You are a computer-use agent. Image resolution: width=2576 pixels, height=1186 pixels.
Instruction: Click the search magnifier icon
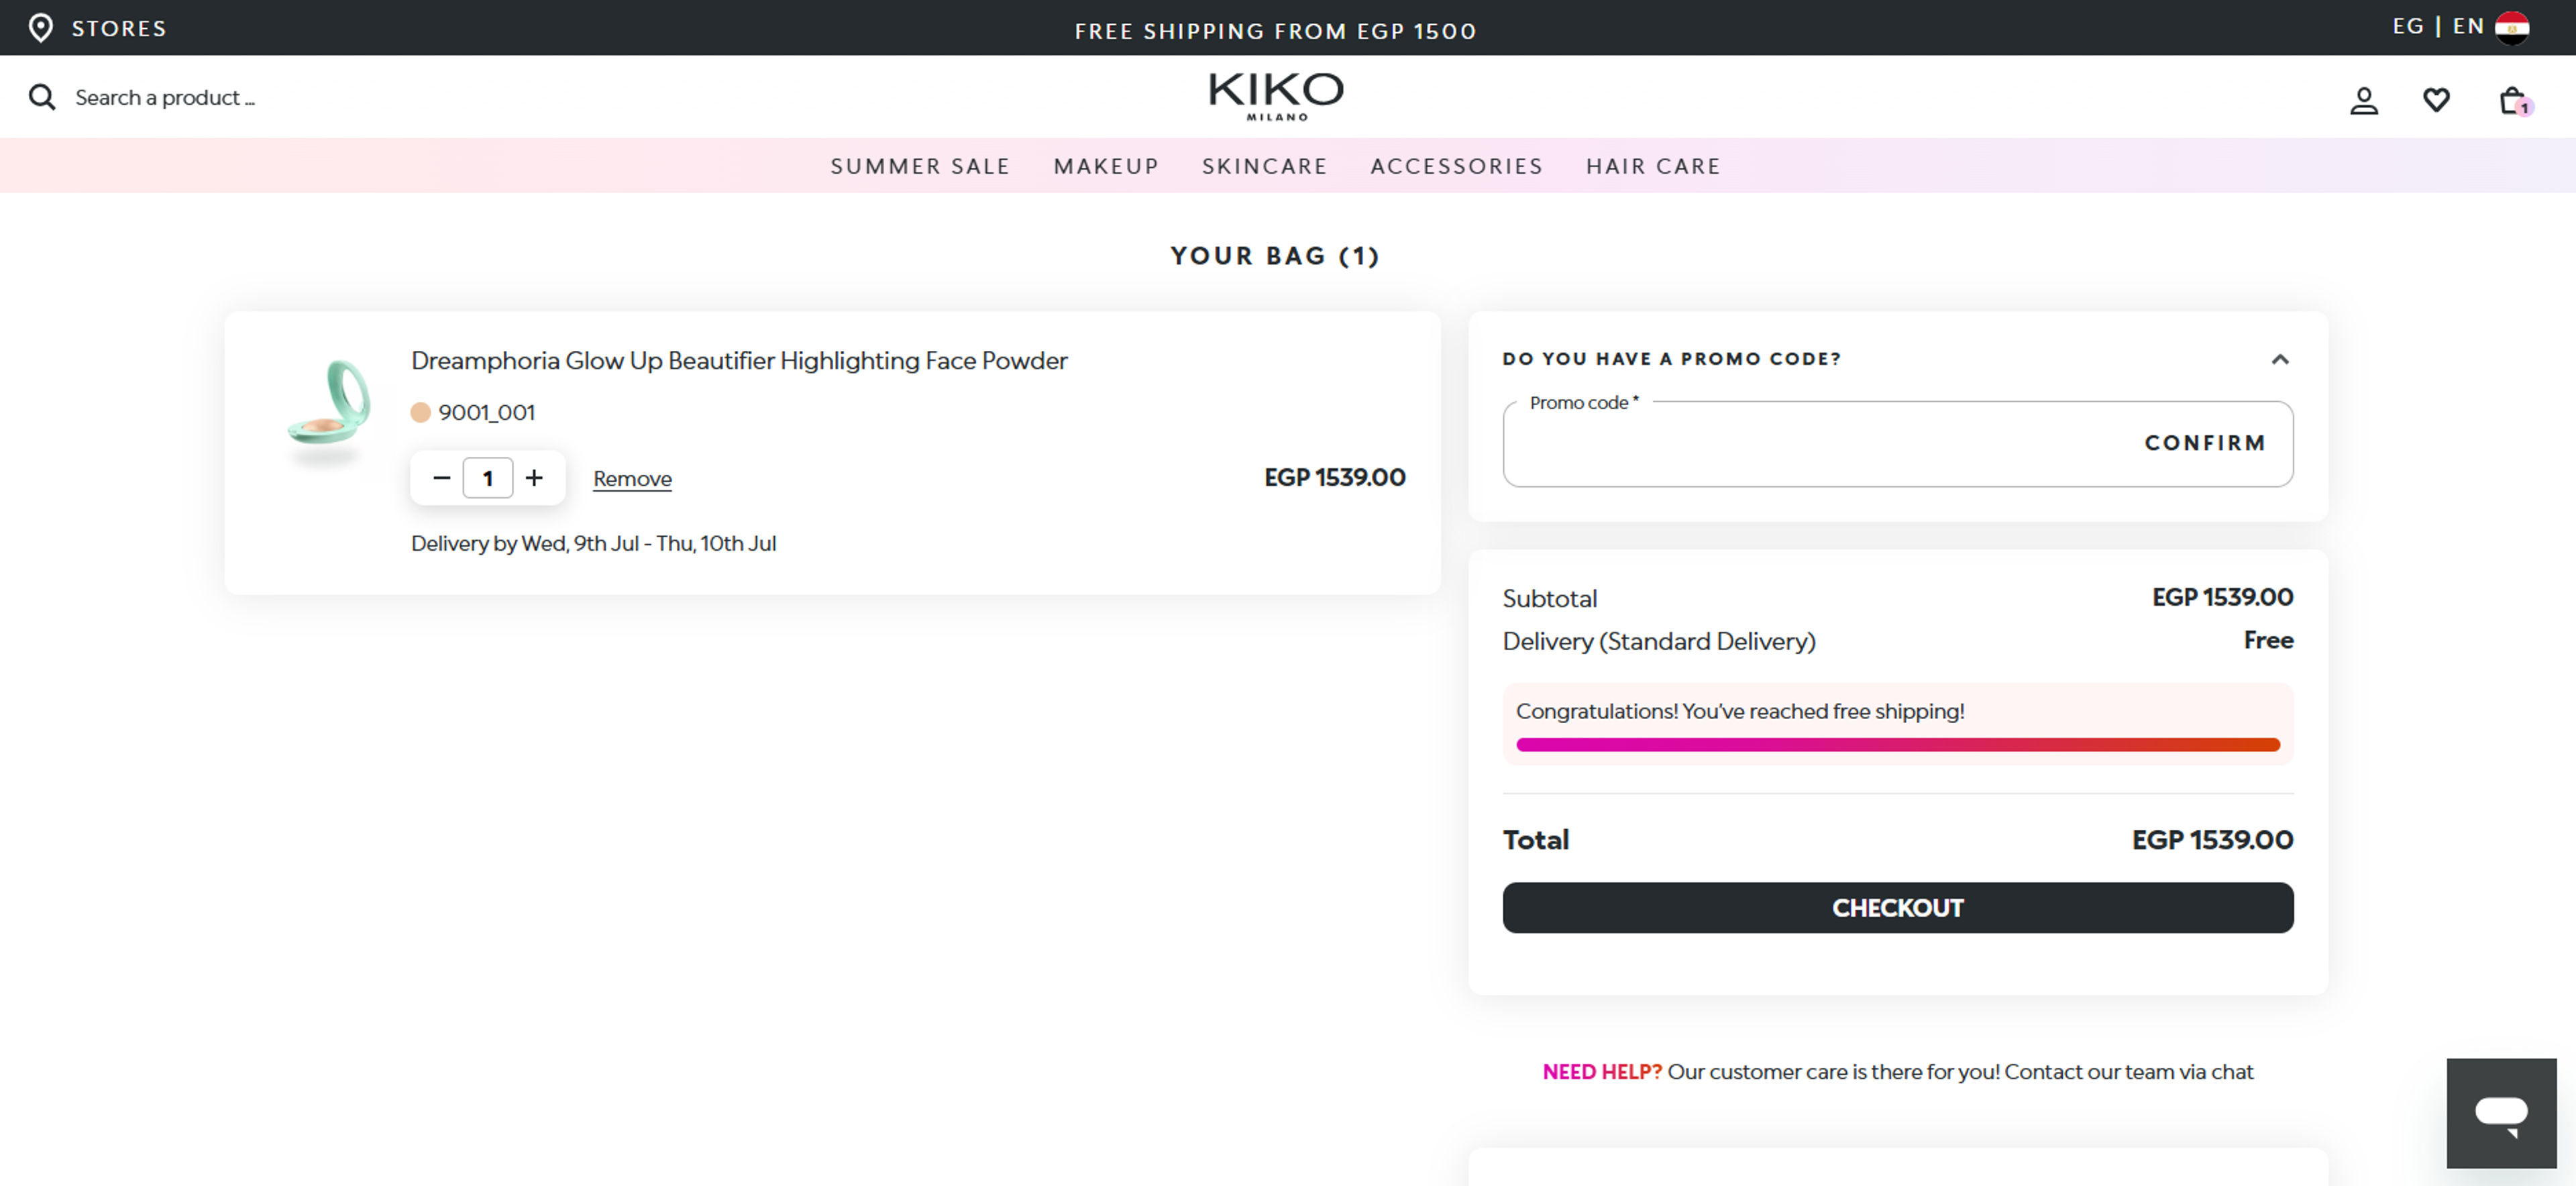point(42,97)
